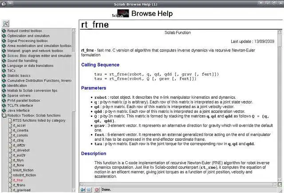Click the down arrow of the help content scrollbar

[x=280, y=180]
